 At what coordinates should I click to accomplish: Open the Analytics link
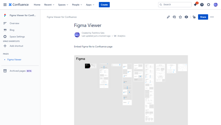(x=121, y=36)
